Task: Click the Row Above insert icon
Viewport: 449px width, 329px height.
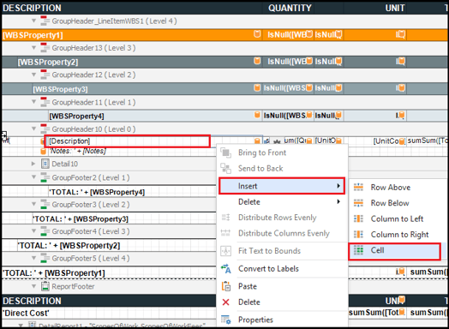Action: click(x=358, y=187)
